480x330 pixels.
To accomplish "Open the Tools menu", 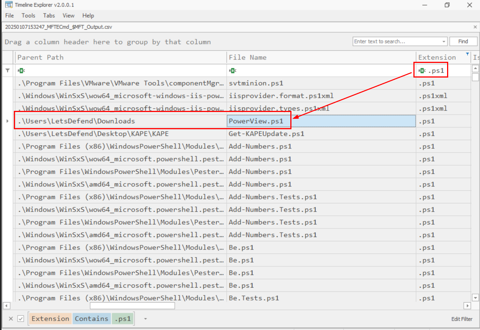I will (28, 16).
